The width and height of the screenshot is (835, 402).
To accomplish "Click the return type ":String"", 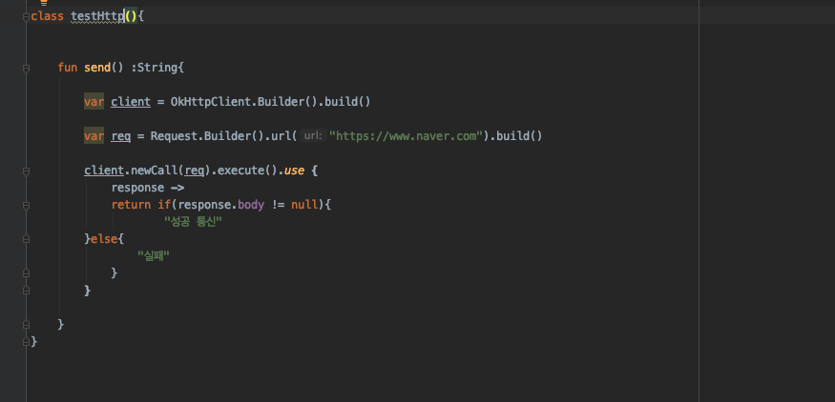I will point(155,68).
